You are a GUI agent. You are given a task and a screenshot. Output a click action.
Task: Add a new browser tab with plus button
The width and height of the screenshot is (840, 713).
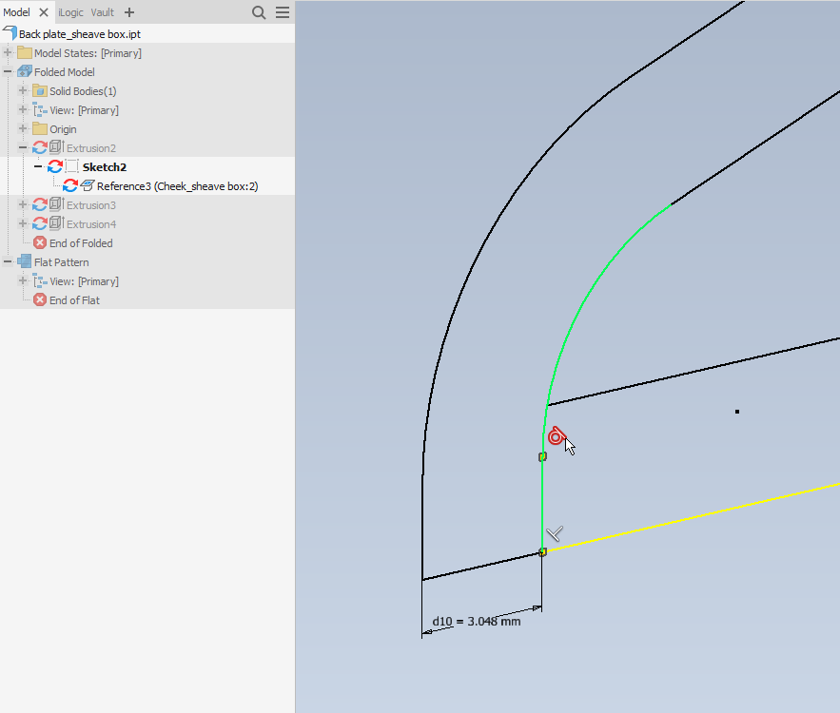pos(128,12)
